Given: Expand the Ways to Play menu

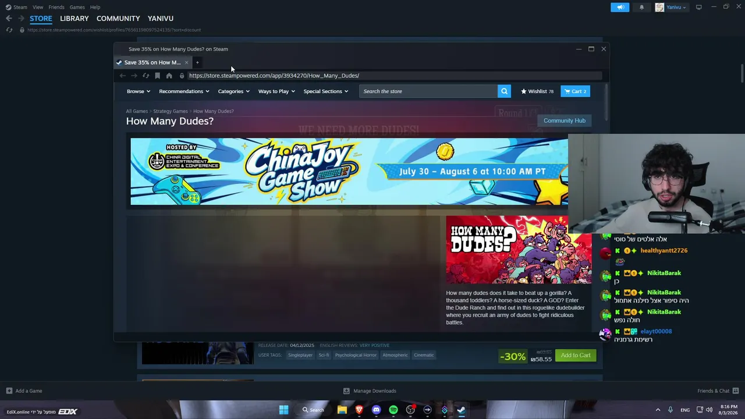Looking at the screenshot, I should (277, 91).
